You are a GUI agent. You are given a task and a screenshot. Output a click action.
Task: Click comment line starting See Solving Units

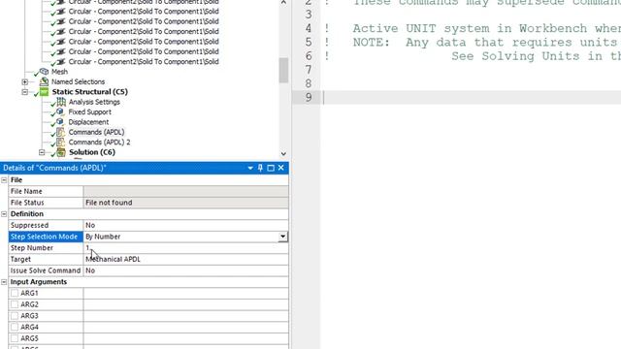point(536,56)
